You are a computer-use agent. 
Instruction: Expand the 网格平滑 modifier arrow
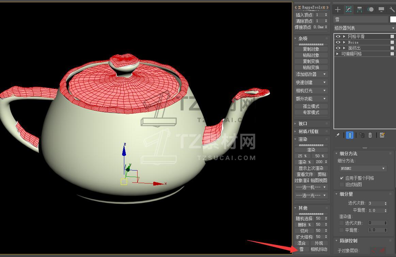point(344,36)
